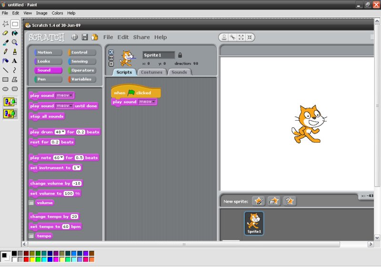Open Scratch's Share menu

point(141,37)
